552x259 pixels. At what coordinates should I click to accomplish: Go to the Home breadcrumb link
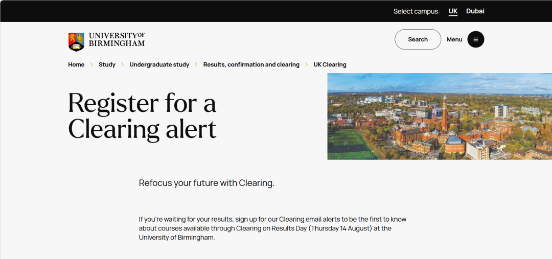point(76,65)
